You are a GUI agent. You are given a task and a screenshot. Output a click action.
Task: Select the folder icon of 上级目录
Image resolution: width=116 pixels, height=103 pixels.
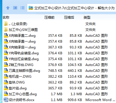click(x=6, y=24)
